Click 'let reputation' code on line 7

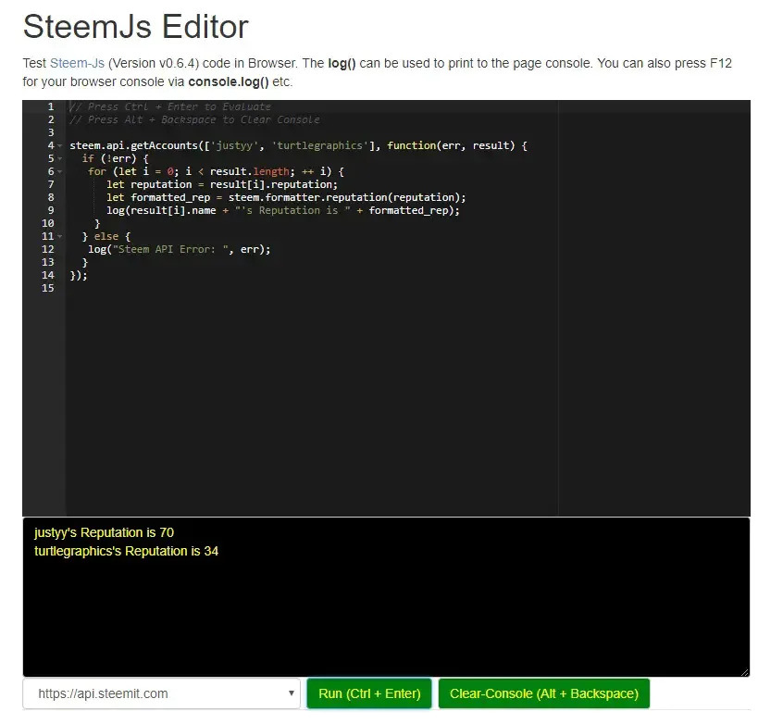pyautogui.click(x=149, y=184)
